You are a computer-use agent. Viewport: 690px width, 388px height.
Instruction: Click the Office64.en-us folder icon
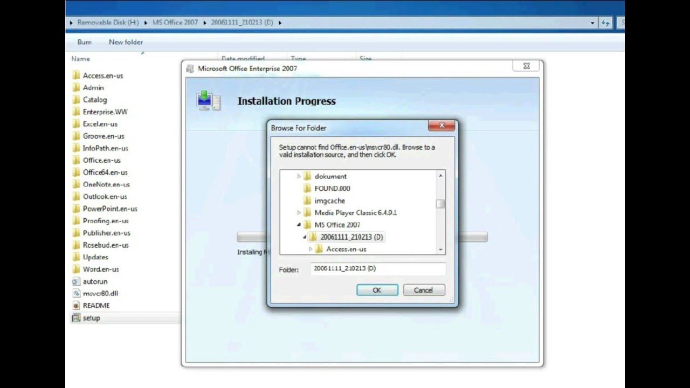pyautogui.click(x=76, y=172)
